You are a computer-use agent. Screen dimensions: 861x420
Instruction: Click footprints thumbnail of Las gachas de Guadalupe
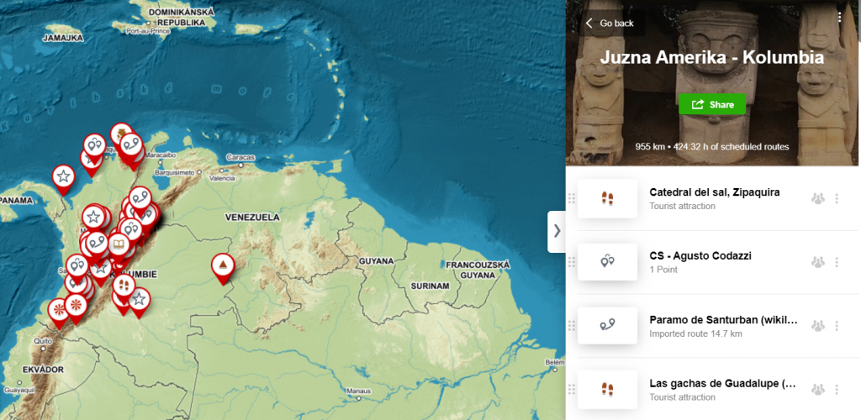607,389
